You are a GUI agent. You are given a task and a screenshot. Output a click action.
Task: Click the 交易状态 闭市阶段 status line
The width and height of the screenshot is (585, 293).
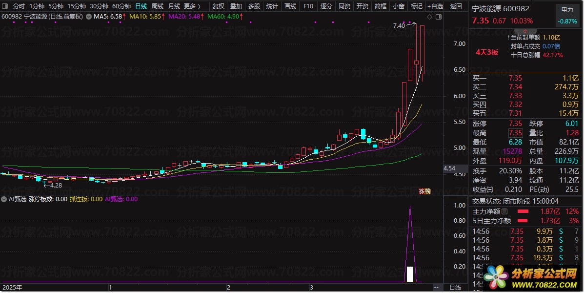(x=515, y=201)
